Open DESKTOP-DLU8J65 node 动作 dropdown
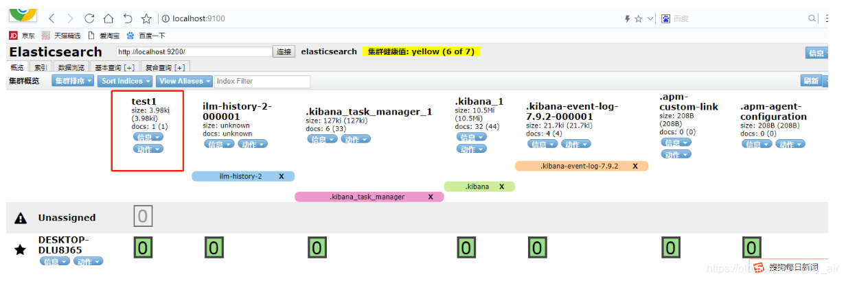The height and width of the screenshot is (281, 846). [87, 261]
